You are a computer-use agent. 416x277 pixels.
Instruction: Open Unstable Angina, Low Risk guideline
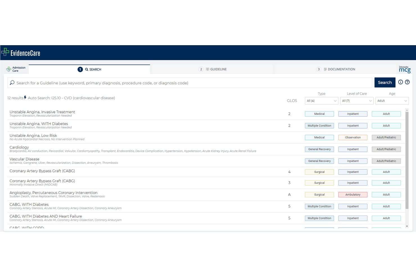point(33,136)
